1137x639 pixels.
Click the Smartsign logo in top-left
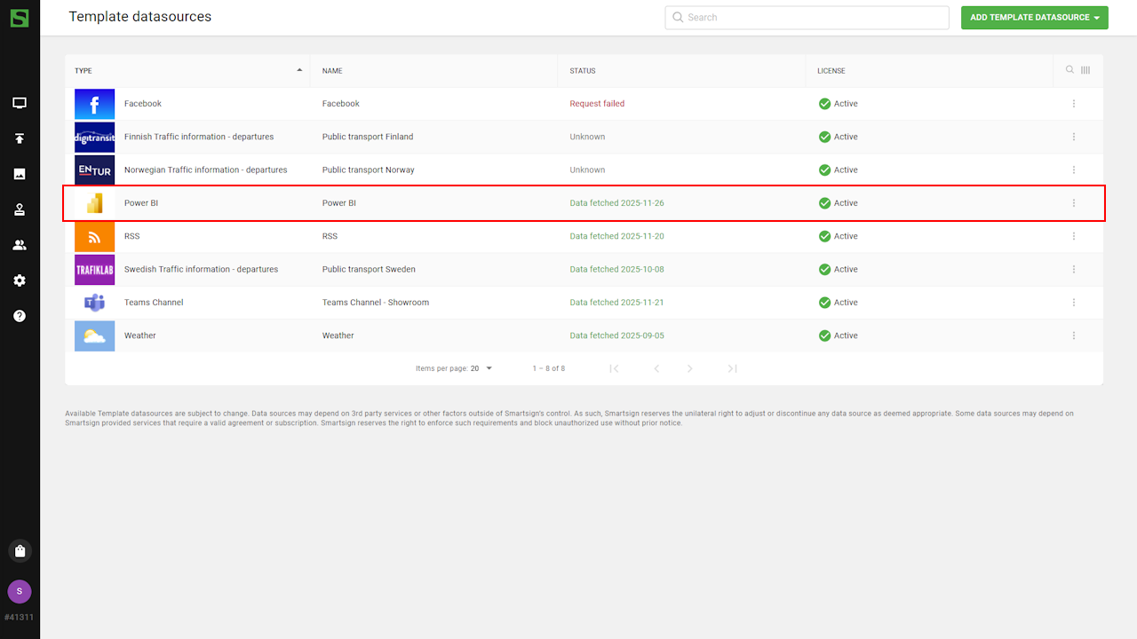[x=20, y=18]
